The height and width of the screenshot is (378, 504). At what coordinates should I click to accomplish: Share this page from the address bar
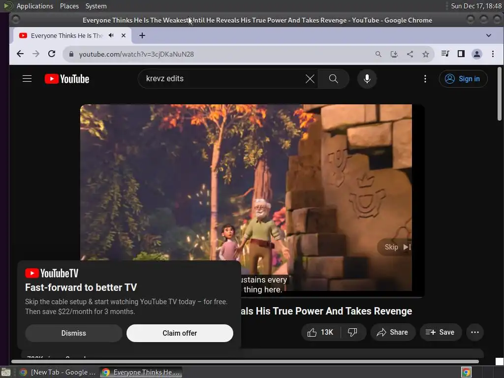point(410,54)
